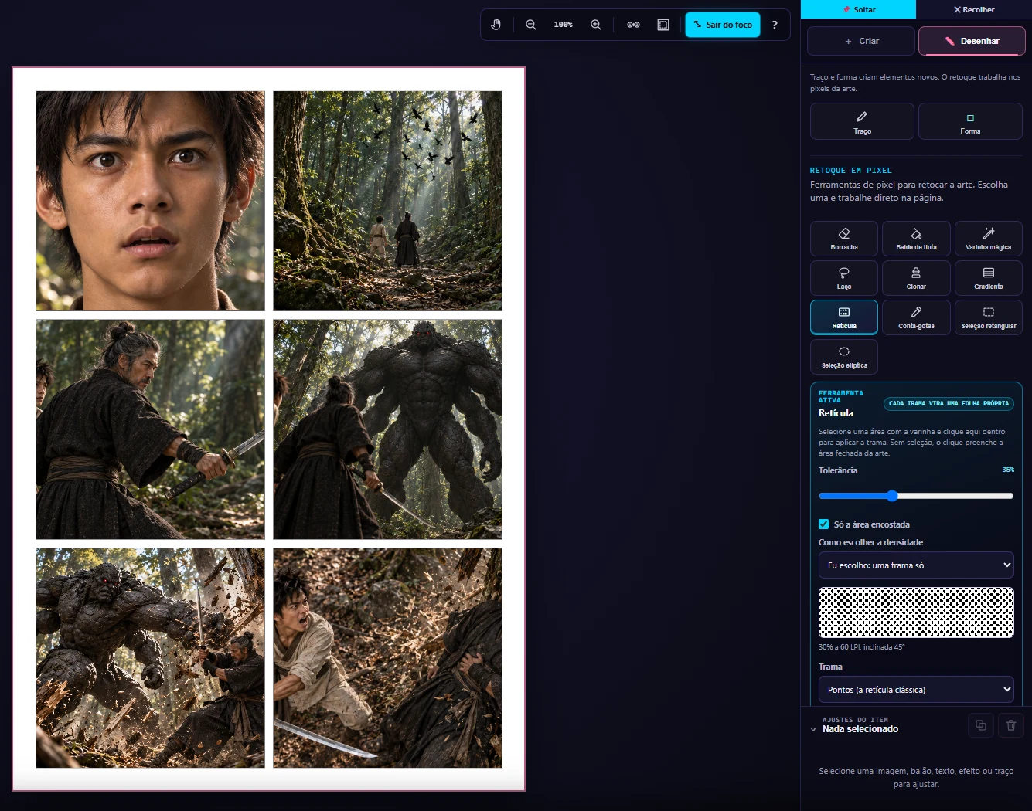Delete item with the trash icon
1032x811 pixels.
click(1011, 725)
